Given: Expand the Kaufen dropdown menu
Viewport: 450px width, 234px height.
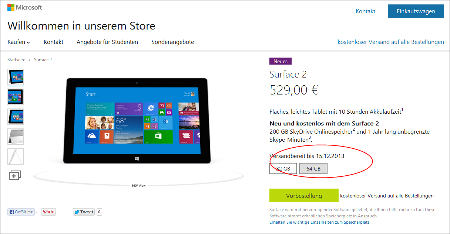Looking at the screenshot, I should [19, 42].
